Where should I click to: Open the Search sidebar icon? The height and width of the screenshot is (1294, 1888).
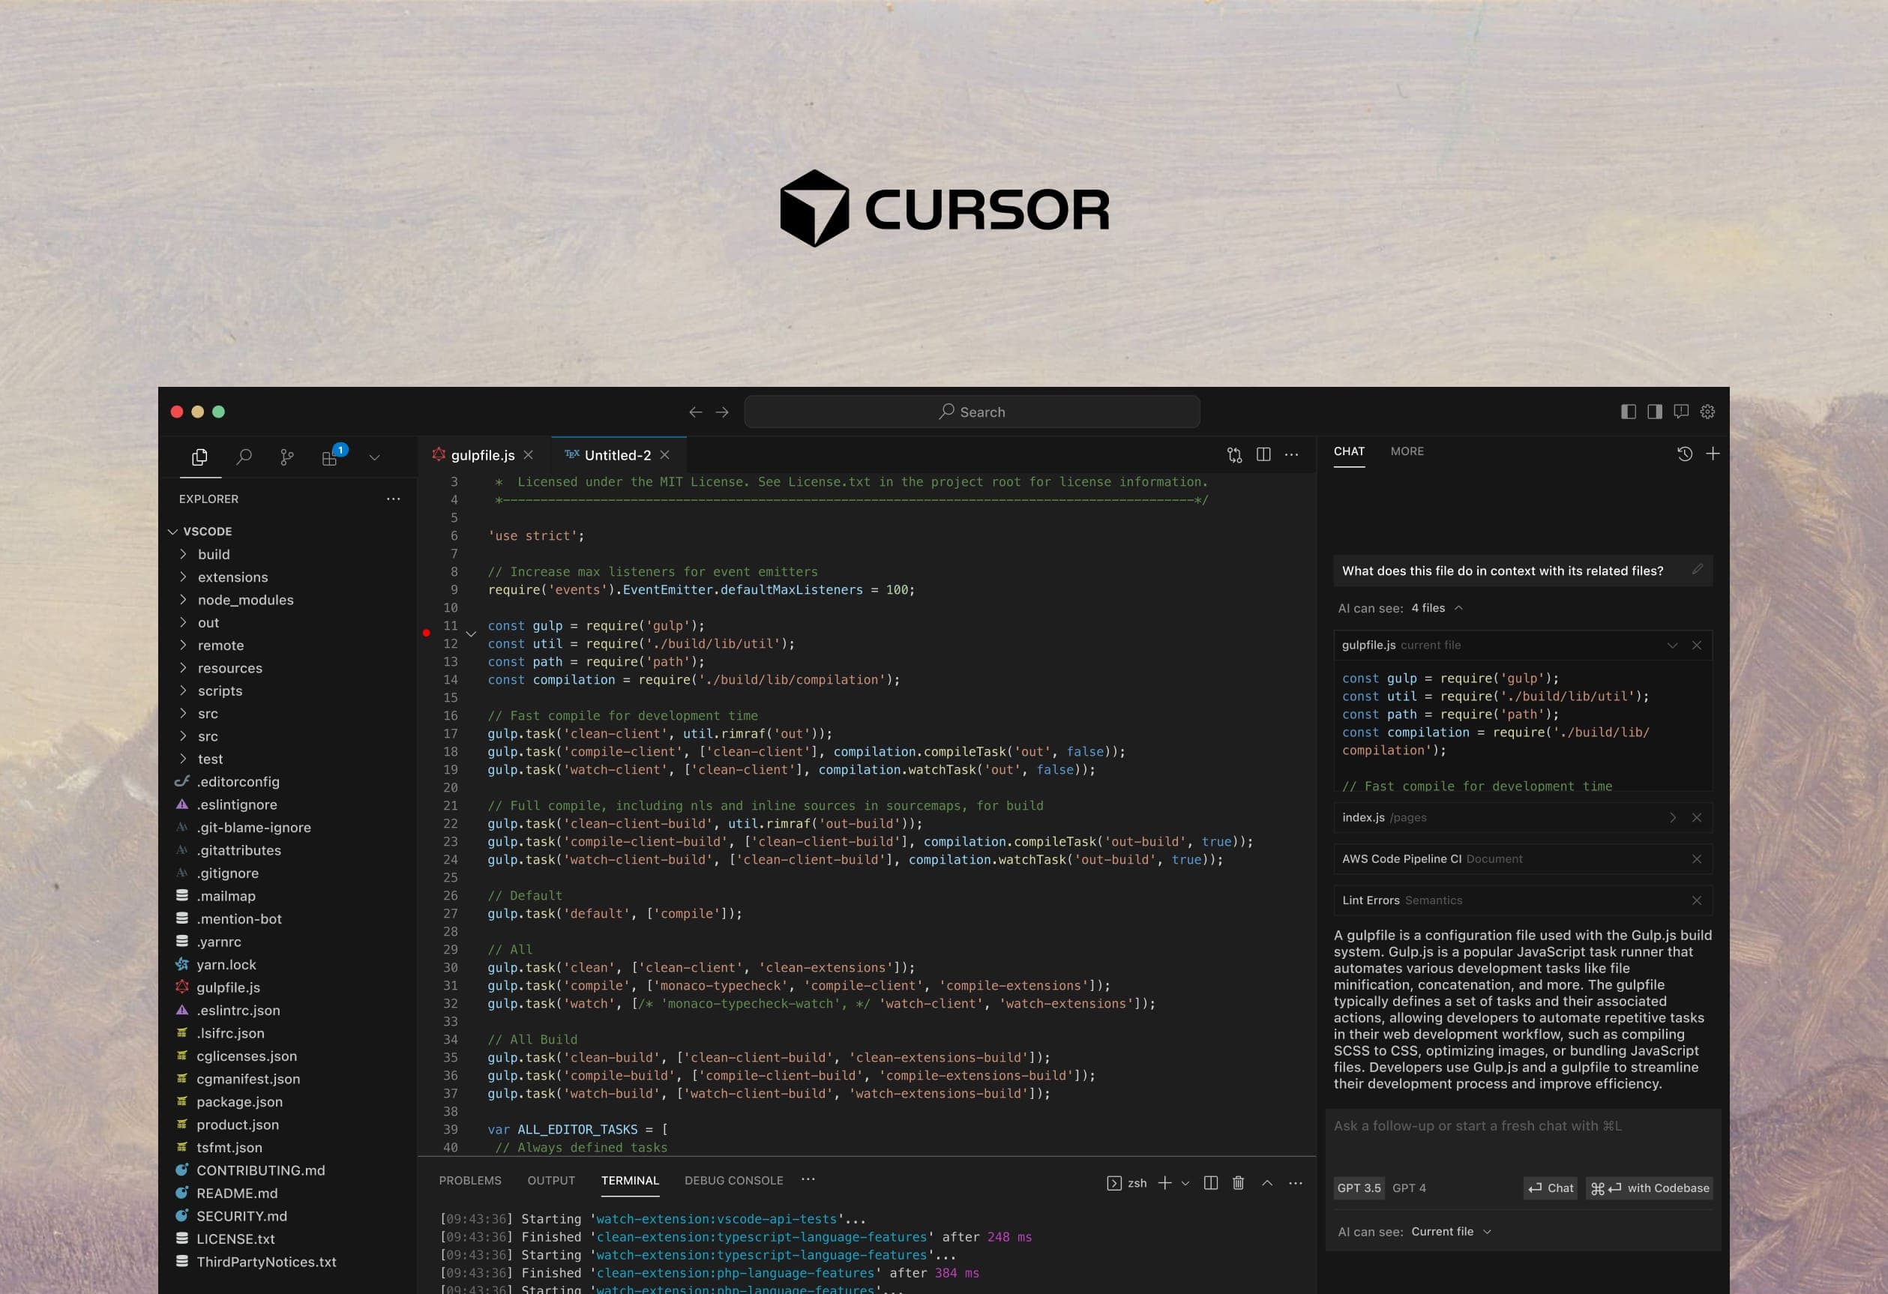tap(244, 457)
